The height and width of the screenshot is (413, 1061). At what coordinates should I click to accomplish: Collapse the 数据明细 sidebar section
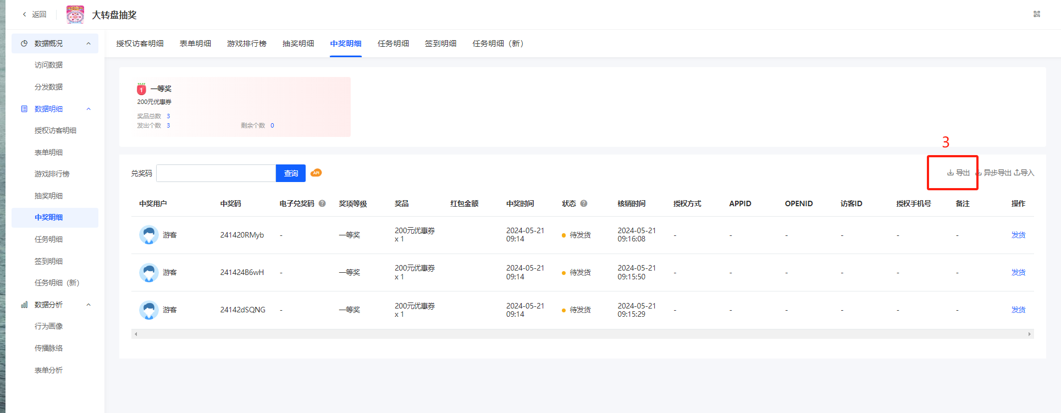click(89, 109)
